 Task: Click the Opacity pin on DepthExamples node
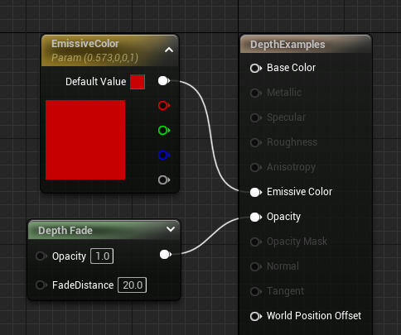coord(256,217)
